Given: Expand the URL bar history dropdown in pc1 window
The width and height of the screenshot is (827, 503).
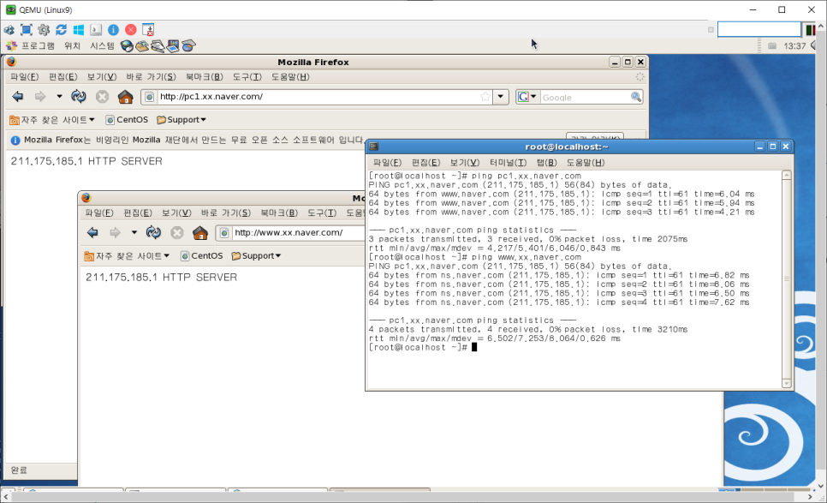Looking at the screenshot, I should 501,97.
